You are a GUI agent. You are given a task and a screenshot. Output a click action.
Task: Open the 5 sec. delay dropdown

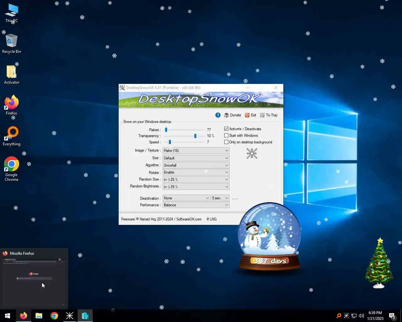point(220,198)
